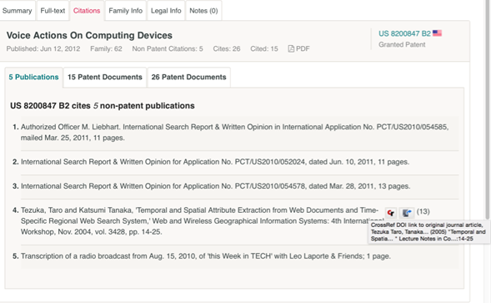
Task: Click the US flag icon beside patent number
Action: tap(437, 33)
